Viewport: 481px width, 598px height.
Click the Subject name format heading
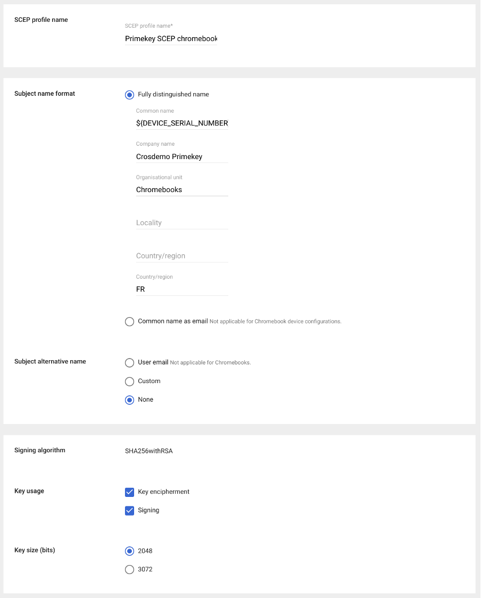(x=45, y=94)
